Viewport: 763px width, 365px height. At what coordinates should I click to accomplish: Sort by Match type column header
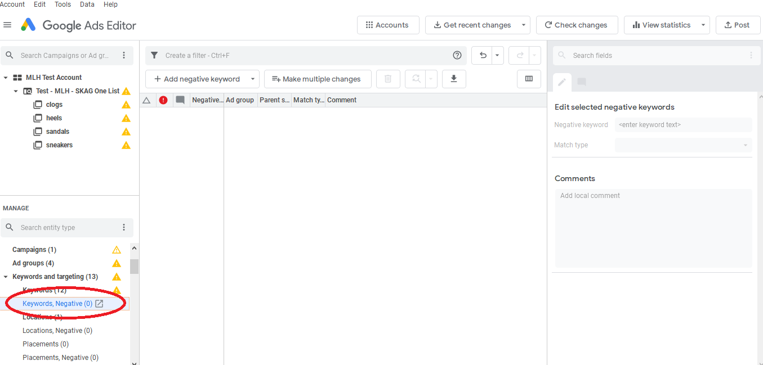(308, 100)
